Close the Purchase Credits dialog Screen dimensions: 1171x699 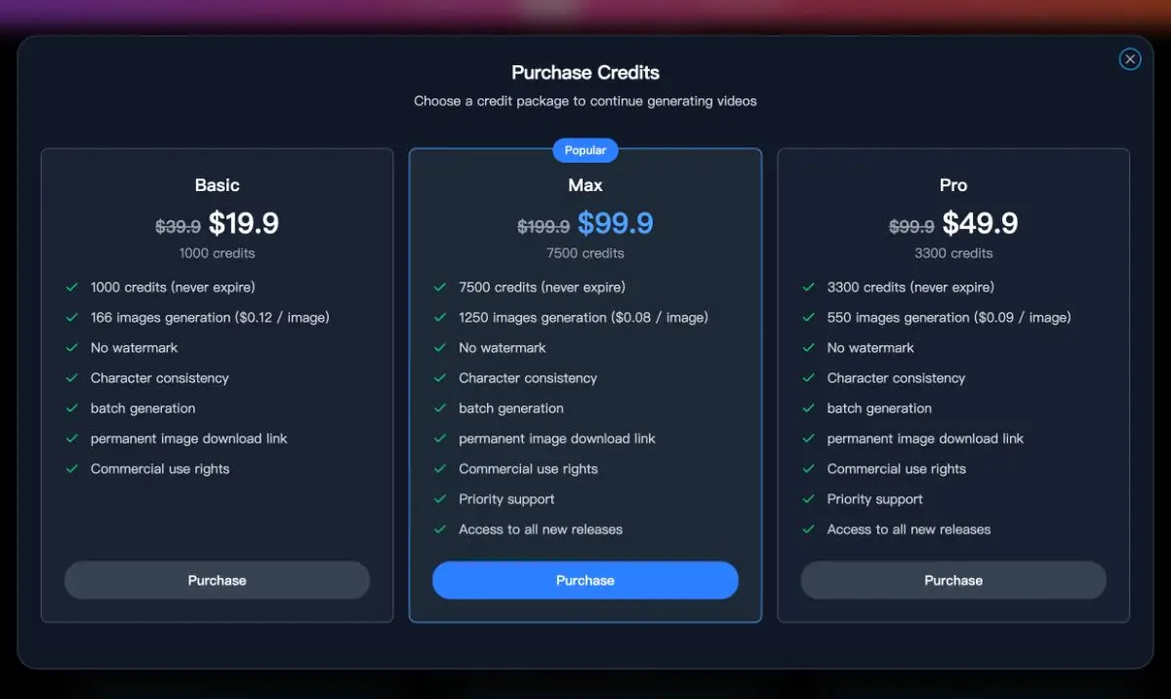pos(1129,59)
